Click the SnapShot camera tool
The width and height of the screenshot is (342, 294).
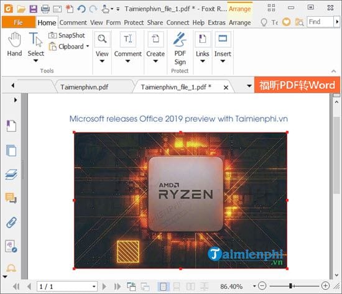(x=67, y=35)
